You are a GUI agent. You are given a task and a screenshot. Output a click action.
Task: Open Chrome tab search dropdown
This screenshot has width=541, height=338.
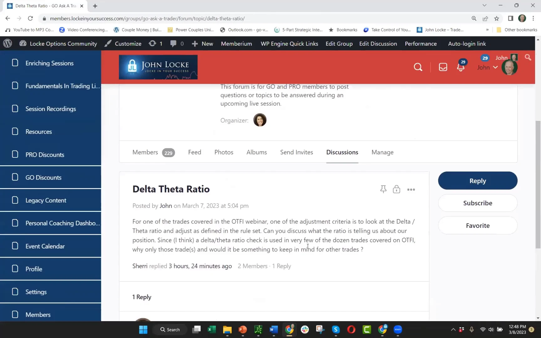click(x=484, y=5)
